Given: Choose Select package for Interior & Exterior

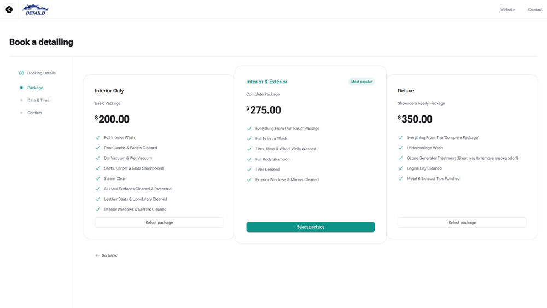Looking at the screenshot, I should [x=311, y=227].
